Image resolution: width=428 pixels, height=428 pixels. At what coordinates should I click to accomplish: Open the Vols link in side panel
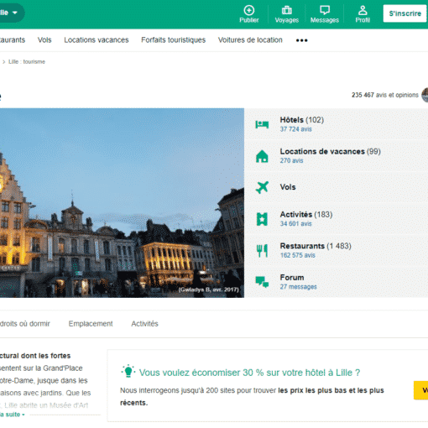tap(288, 187)
